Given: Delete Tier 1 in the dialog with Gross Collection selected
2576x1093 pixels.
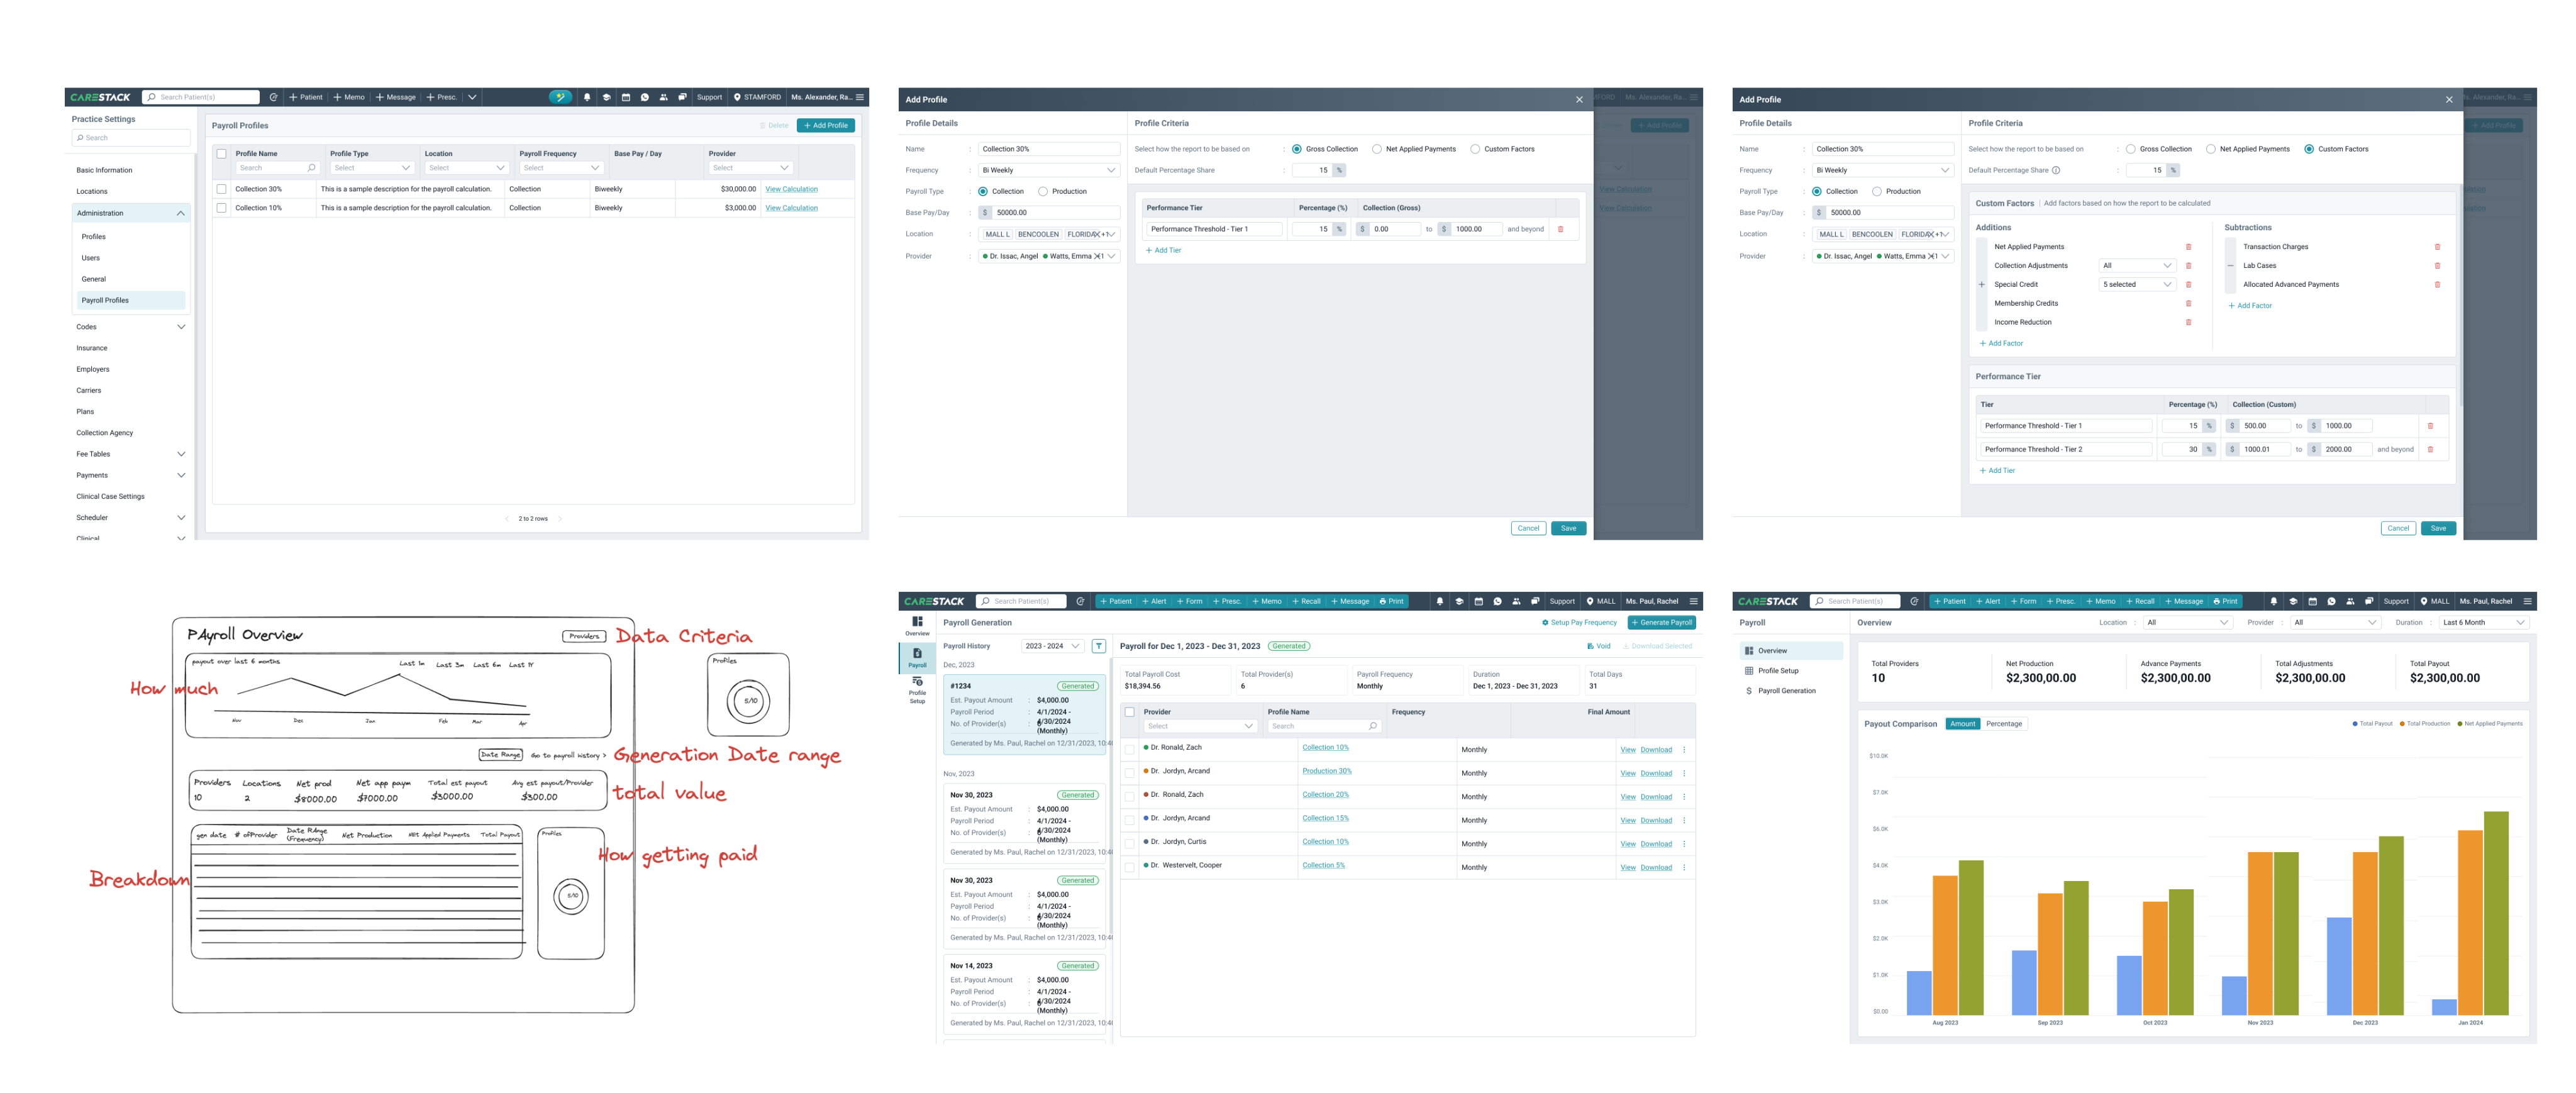Looking at the screenshot, I should click(x=1560, y=229).
